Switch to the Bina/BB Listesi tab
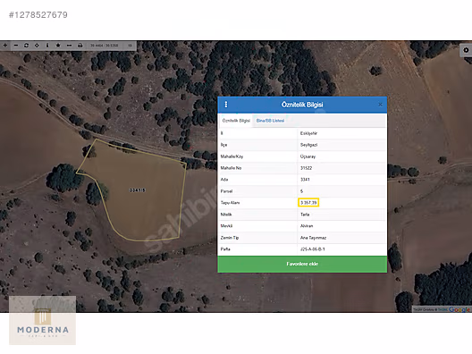The width and height of the screenshot is (472, 354). tap(270, 121)
